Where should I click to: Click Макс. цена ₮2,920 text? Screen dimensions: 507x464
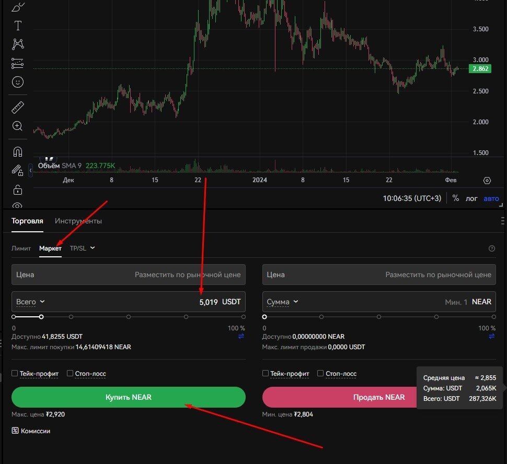click(x=38, y=414)
